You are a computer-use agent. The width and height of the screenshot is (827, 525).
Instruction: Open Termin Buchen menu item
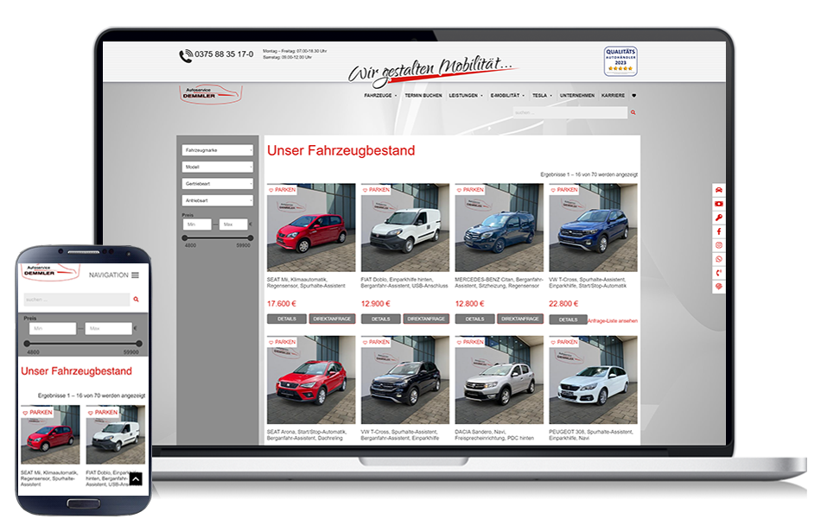point(423,95)
